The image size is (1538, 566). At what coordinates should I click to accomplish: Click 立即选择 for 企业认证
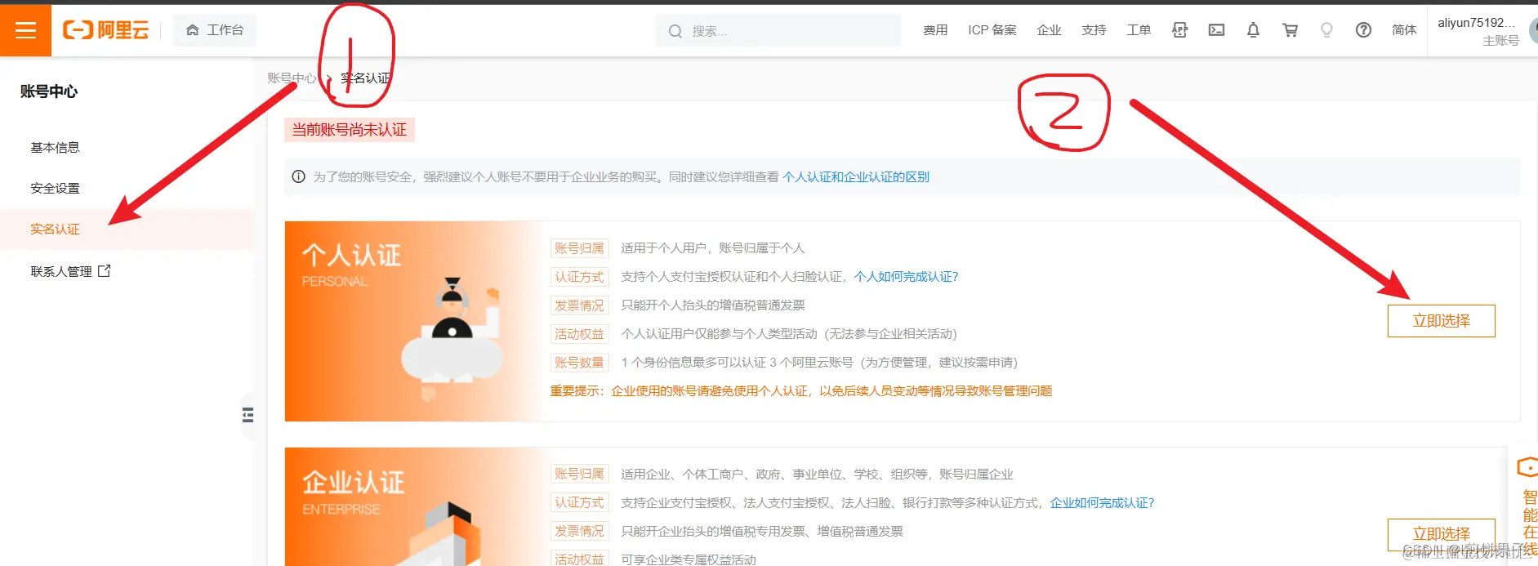click(1442, 534)
